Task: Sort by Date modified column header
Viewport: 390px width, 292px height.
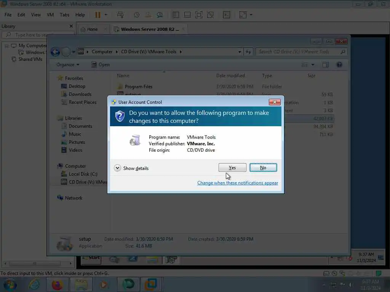Action: pos(230,76)
